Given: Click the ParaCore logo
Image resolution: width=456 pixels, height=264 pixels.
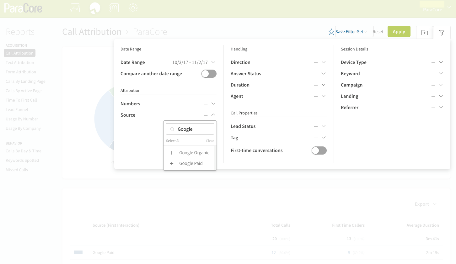Looking at the screenshot, I should pos(23,8).
